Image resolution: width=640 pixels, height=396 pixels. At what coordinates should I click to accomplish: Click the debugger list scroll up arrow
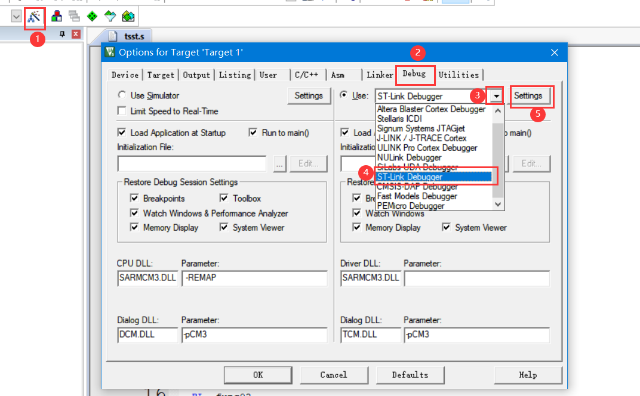point(498,110)
